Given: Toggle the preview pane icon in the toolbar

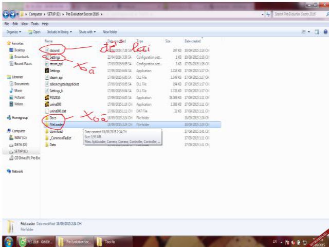Looking at the screenshot, I should click(317, 32).
